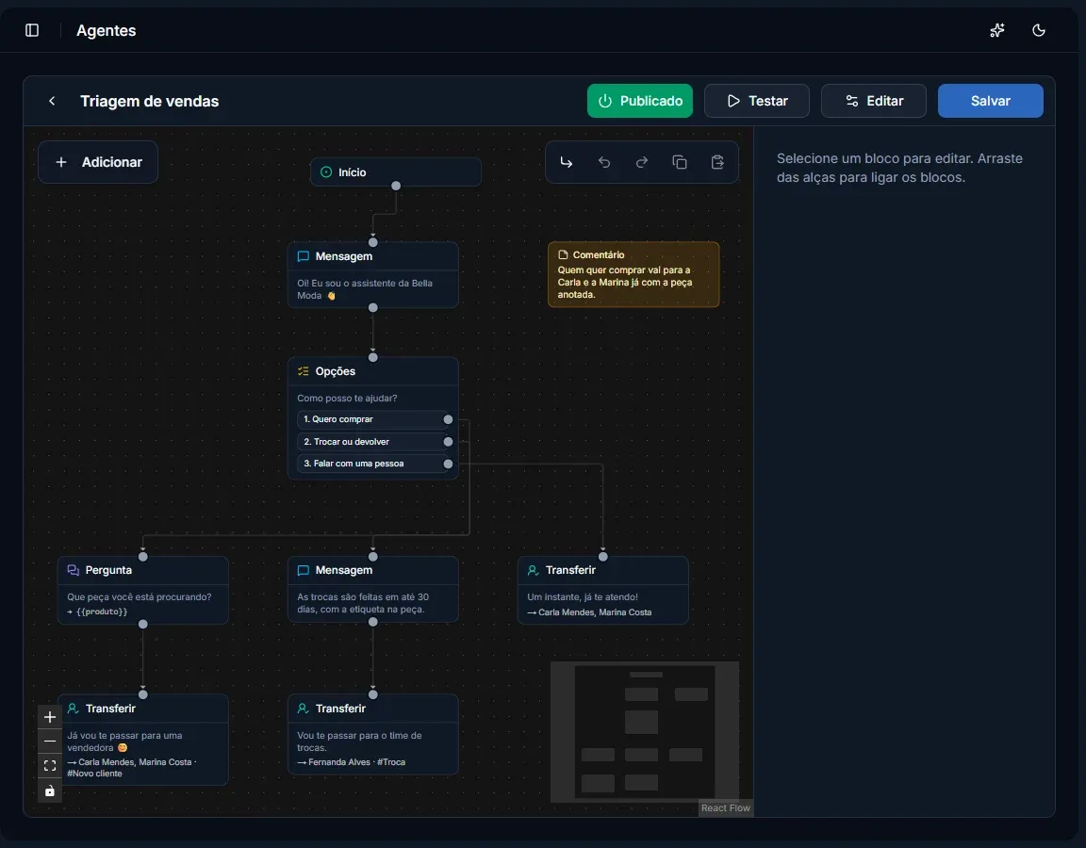Select Transferir block 'Um instante, já te atendo!'
The width and height of the screenshot is (1086, 848).
pyautogui.click(x=603, y=591)
